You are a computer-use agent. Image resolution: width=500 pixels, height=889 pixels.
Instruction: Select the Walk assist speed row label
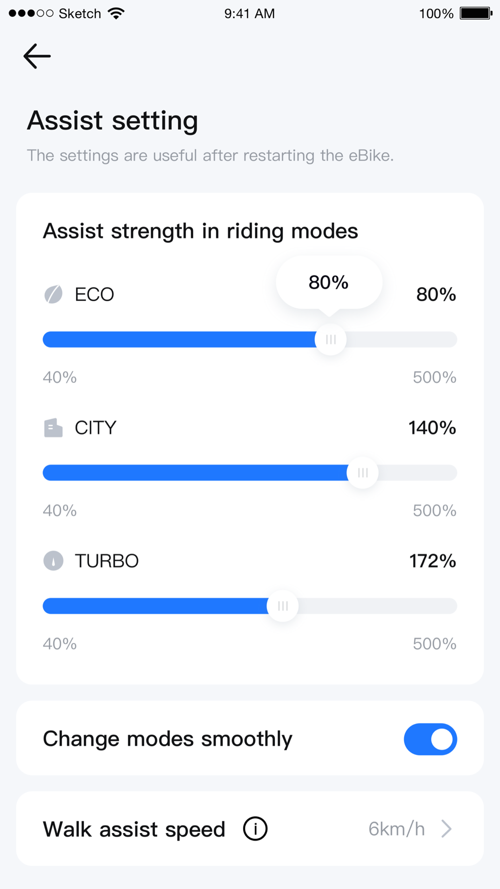coord(134,829)
